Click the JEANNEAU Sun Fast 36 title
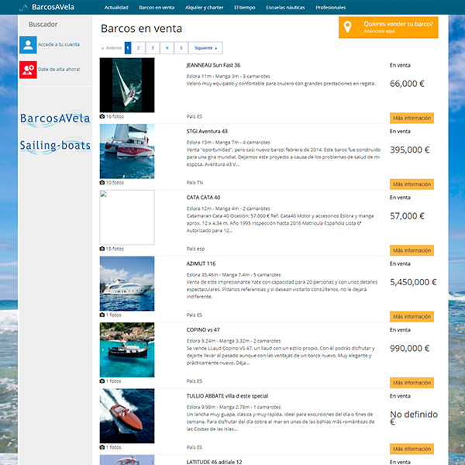Screen dimensions: 465x465 (x=213, y=65)
